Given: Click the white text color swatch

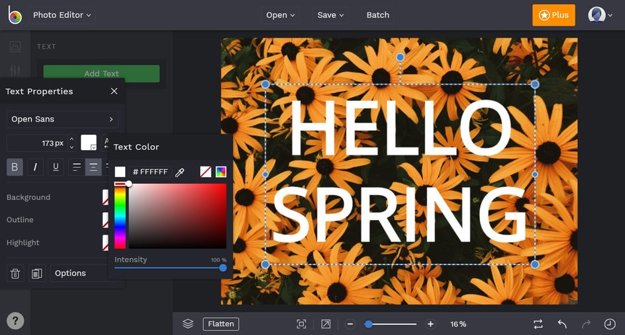Looking at the screenshot, I should 89,143.
